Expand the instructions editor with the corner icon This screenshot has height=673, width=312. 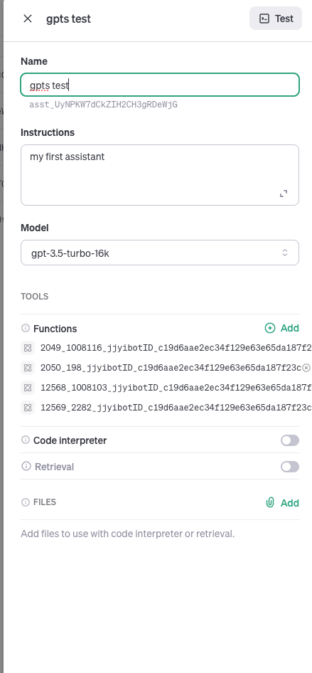(x=284, y=194)
